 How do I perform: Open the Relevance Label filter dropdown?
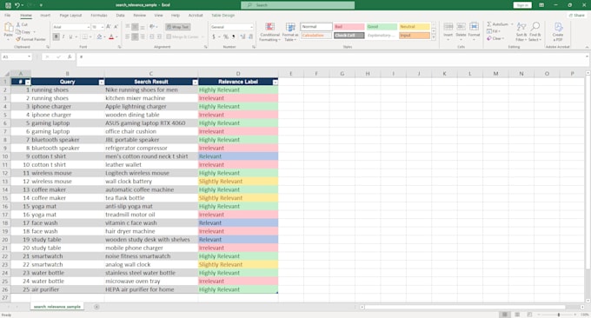[276, 82]
